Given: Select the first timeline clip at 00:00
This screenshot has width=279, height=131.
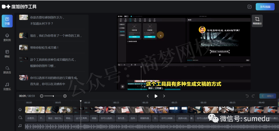Looking at the screenshot, I should click(35, 110).
